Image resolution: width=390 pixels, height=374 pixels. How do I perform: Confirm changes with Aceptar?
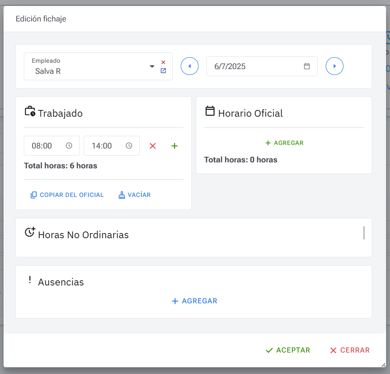(288, 350)
